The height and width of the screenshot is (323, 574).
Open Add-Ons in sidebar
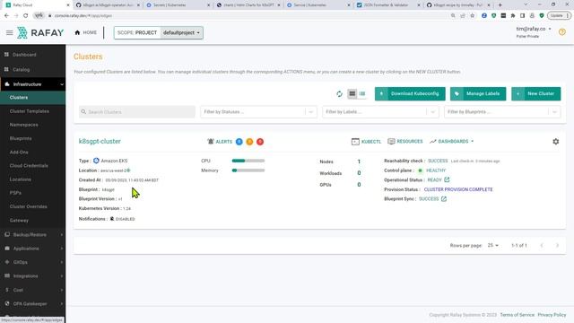pos(19,152)
